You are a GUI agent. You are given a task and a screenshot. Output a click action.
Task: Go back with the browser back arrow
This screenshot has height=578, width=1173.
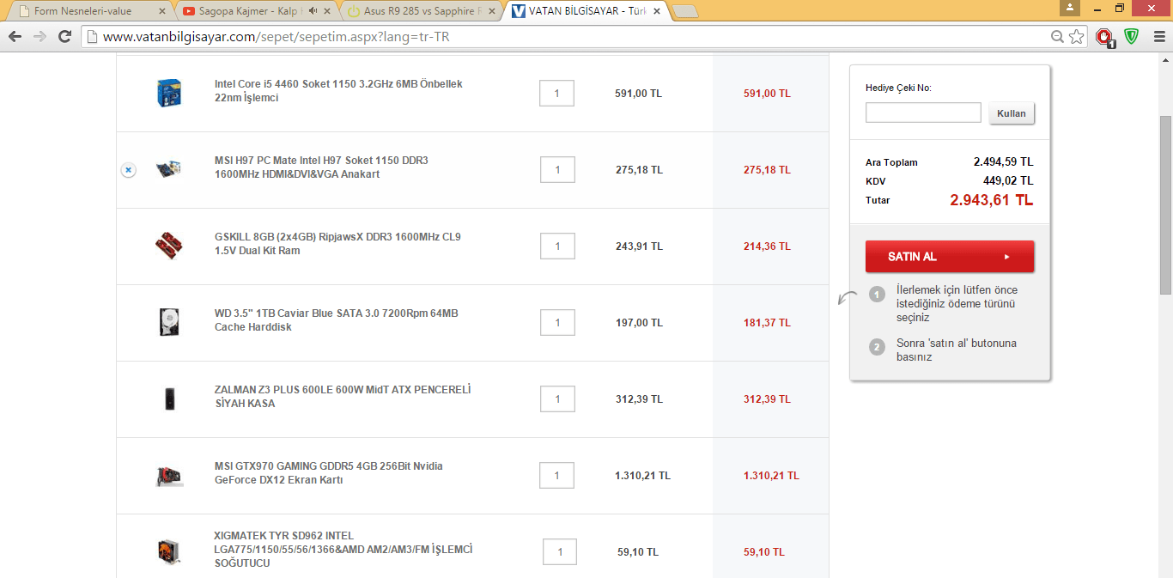(x=15, y=37)
